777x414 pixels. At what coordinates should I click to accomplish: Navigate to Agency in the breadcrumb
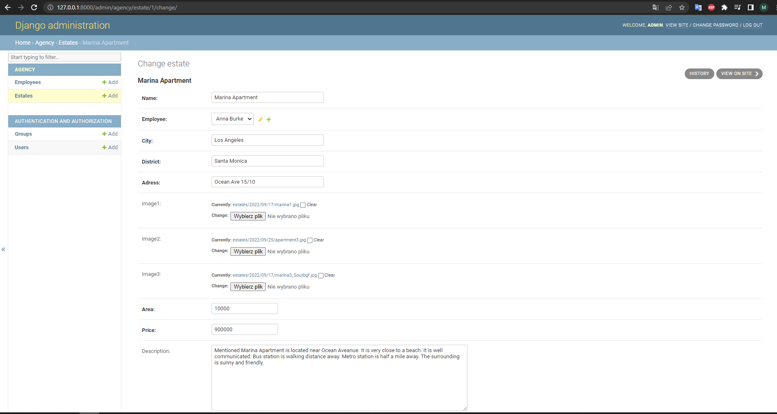point(44,43)
